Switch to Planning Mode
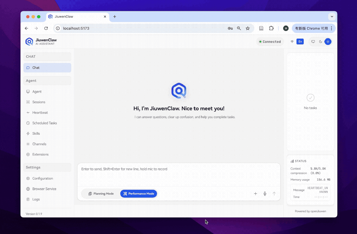Screen dimensions: 357x234 pyautogui.click(x=101, y=193)
